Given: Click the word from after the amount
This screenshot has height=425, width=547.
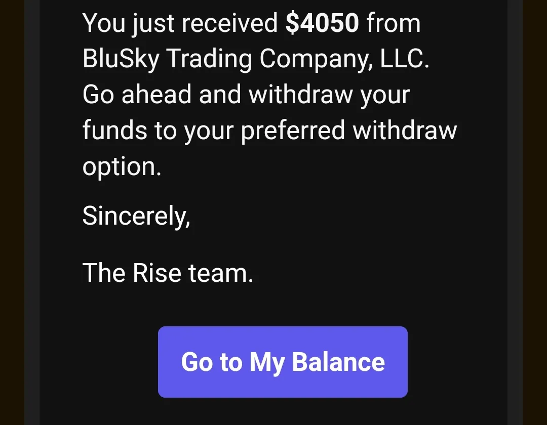Looking at the screenshot, I should [393, 23].
